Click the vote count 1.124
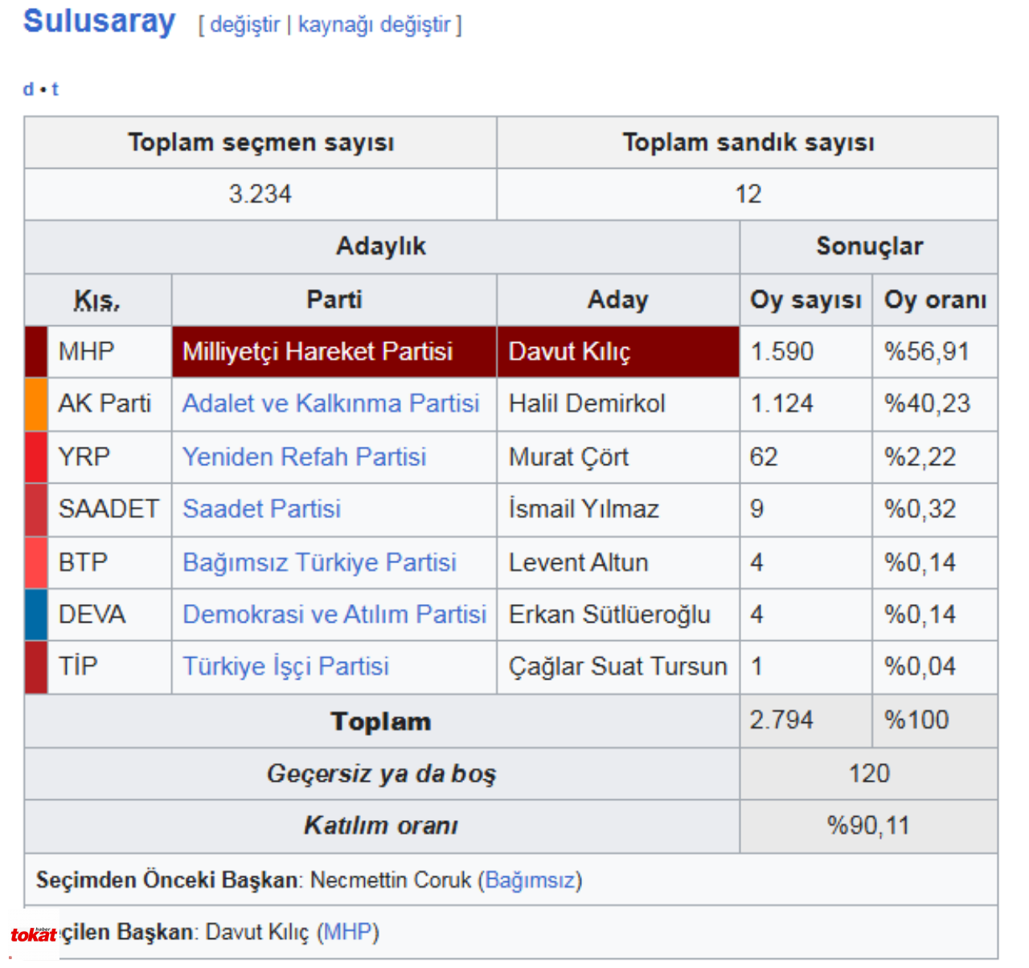 point(781,403)
